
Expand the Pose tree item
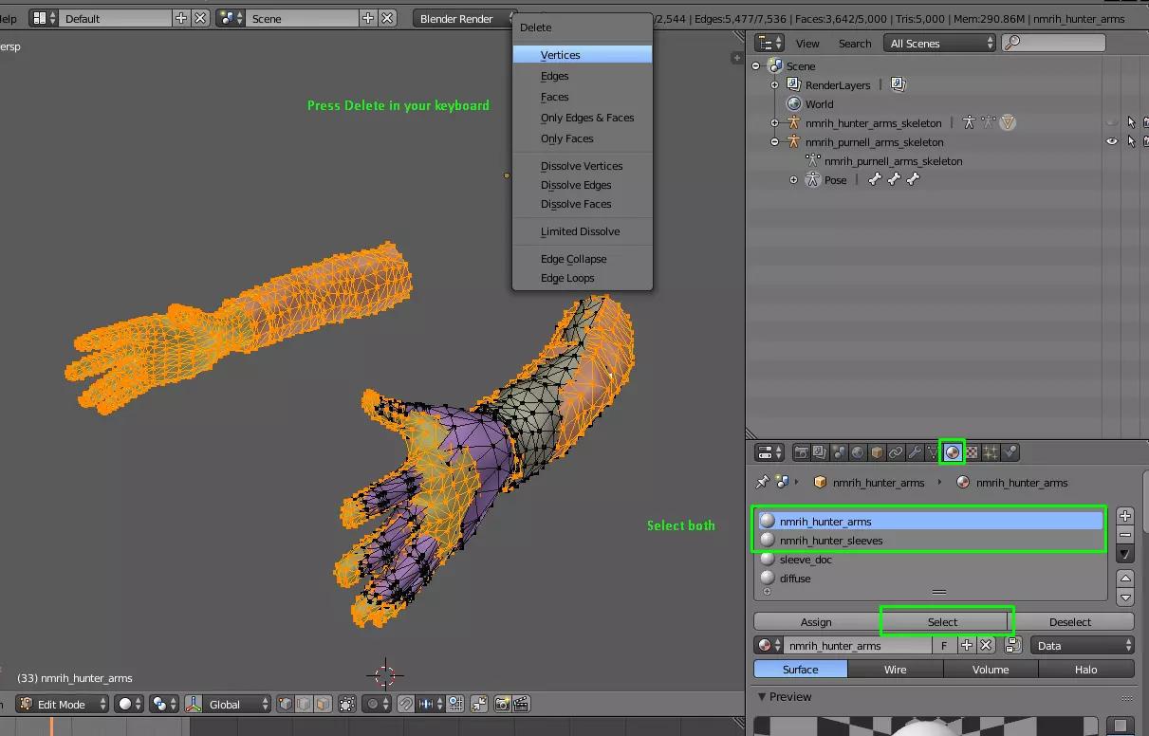coord(794,180)
